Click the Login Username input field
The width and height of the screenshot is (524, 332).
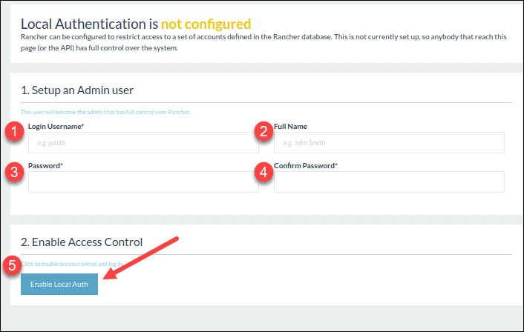(143, 143)
